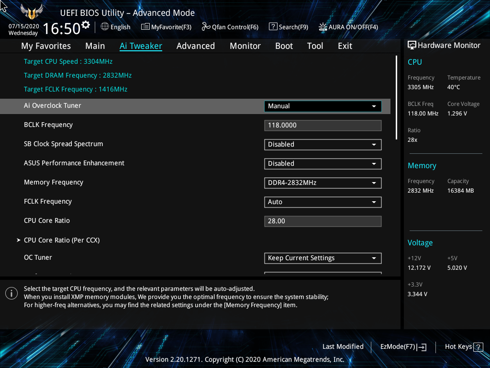Viewport: 490px width, 368px height.
Task: Click the EzMode exit arrow icon
Action: (422, 347)
